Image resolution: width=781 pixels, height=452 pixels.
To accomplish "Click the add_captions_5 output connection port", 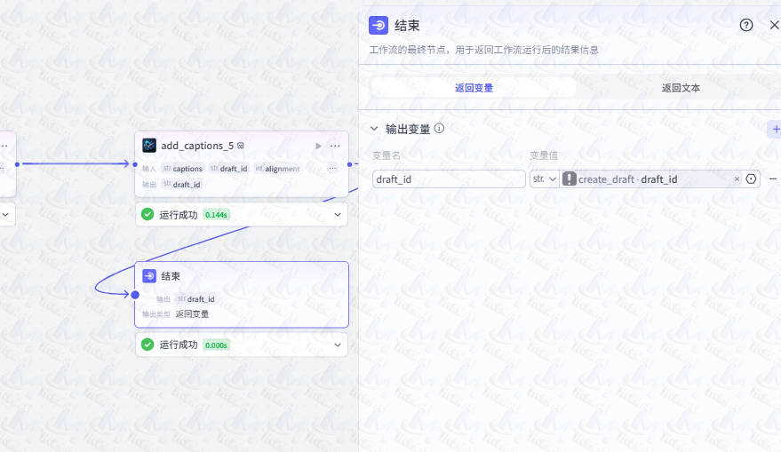I will tap(350, 164).
